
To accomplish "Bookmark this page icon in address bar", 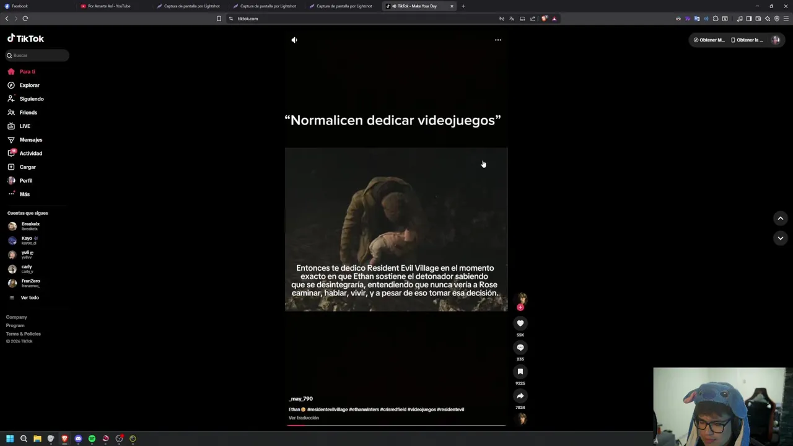I will (x=219, y=19).
